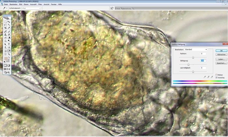This screenshot has height=137, width=228.
Task: Select the Magic Wand tool
Action: pos(9,25)
